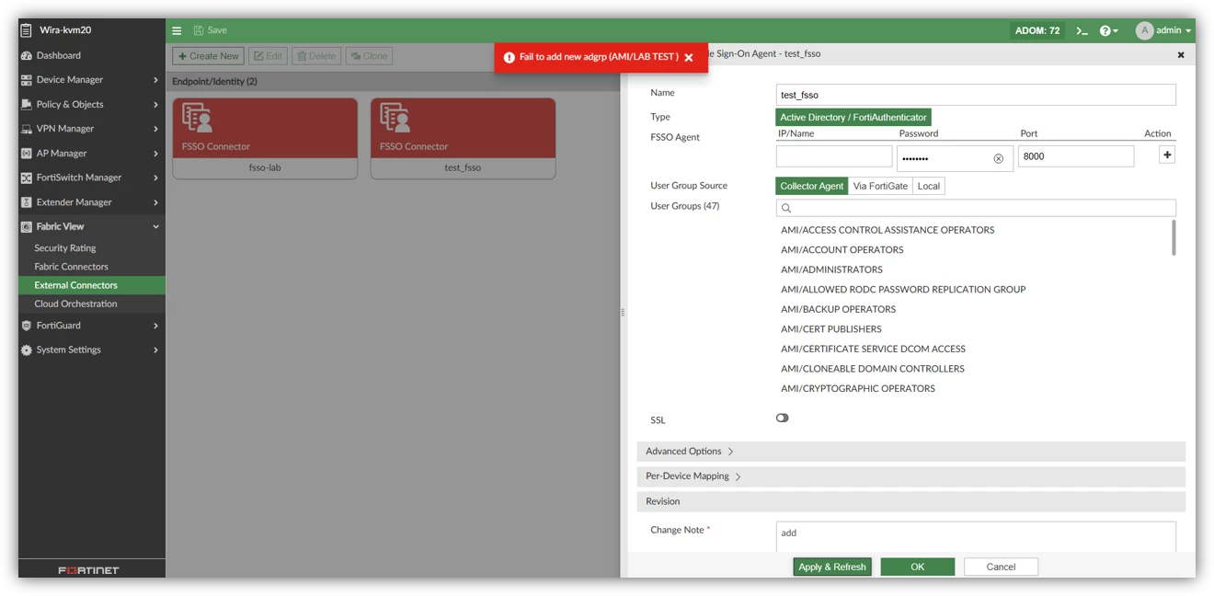Image resolution: width=1214 pixels, height=596 pixels.
Task: Click the Save toolbar button
Action: point(211,30)
